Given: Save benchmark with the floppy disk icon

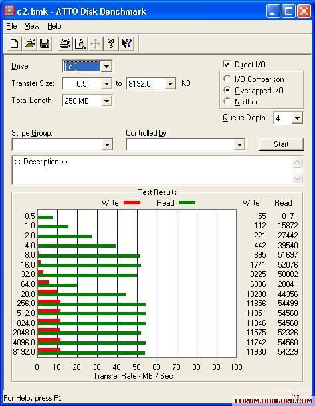Looking at the screenshot, I should point(45,43).
